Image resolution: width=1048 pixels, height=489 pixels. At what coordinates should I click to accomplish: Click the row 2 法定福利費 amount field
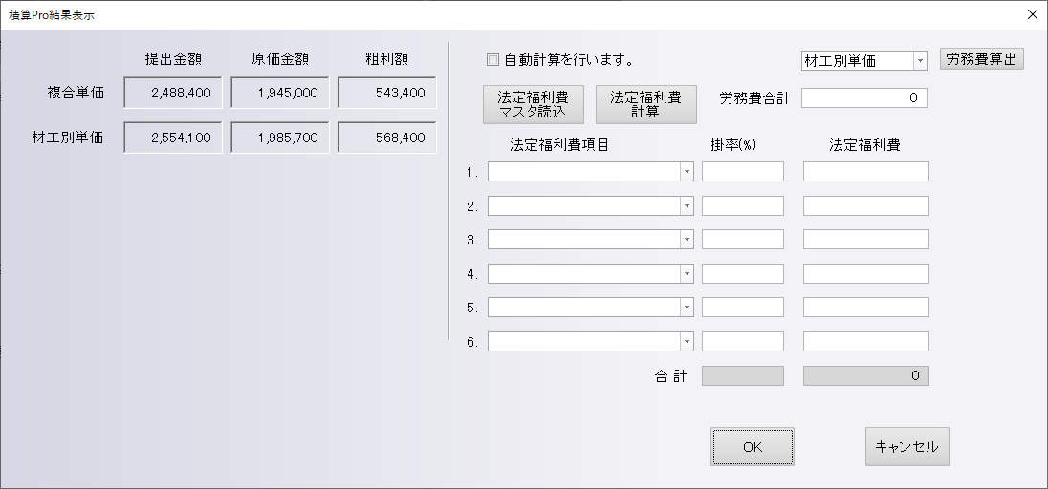865,206
